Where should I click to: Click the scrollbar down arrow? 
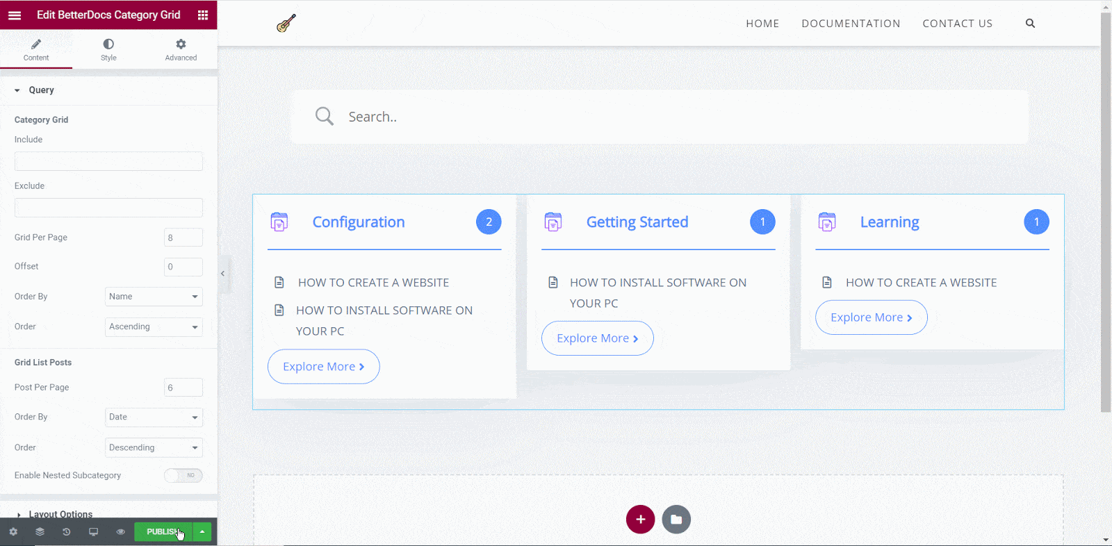(1106, 540)
